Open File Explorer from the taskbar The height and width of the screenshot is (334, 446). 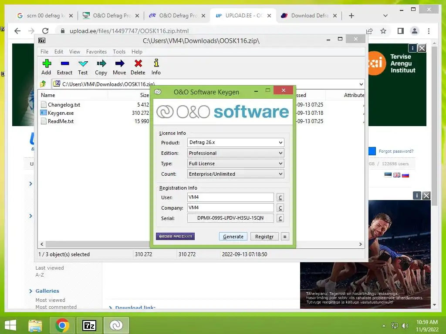pyautogui.click(x=35, y=325)
